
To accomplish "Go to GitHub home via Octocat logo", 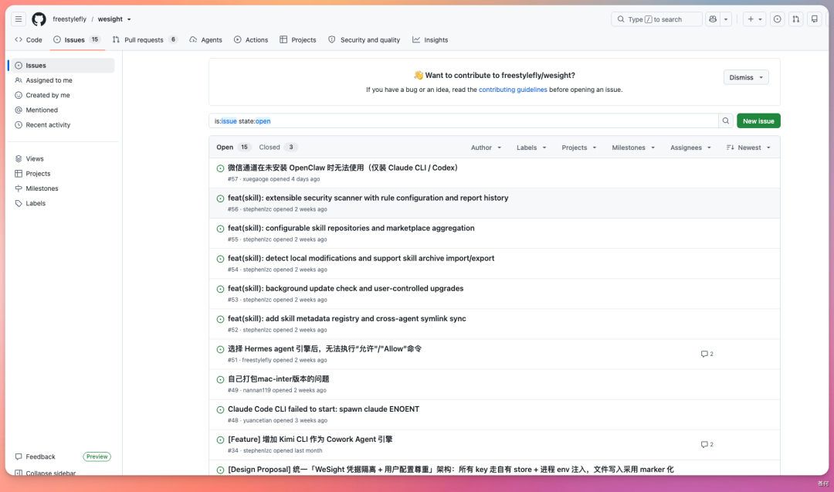I will (x=39, y=19).
